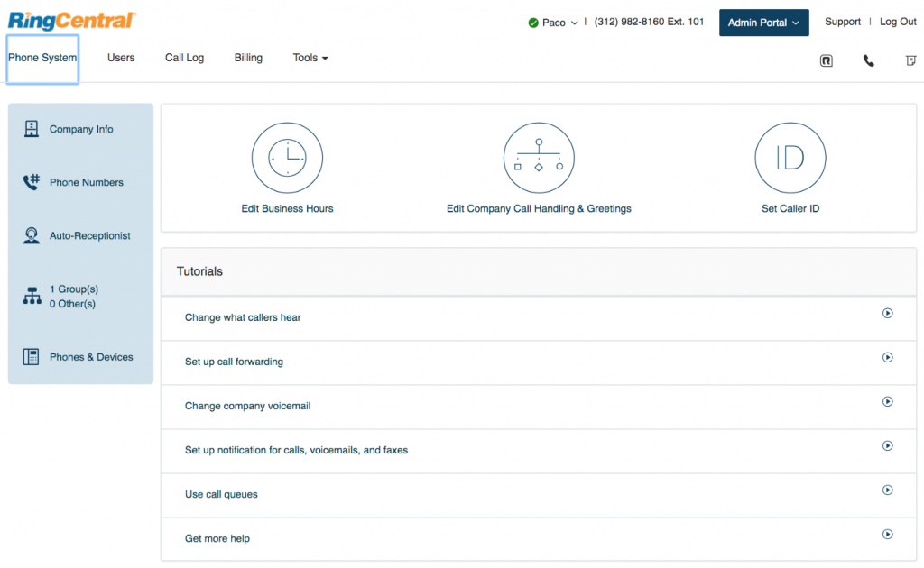Viewport: 924px width, 568px height.
Task: Click the phone handset icon
Action: click(x=869, y=60)
